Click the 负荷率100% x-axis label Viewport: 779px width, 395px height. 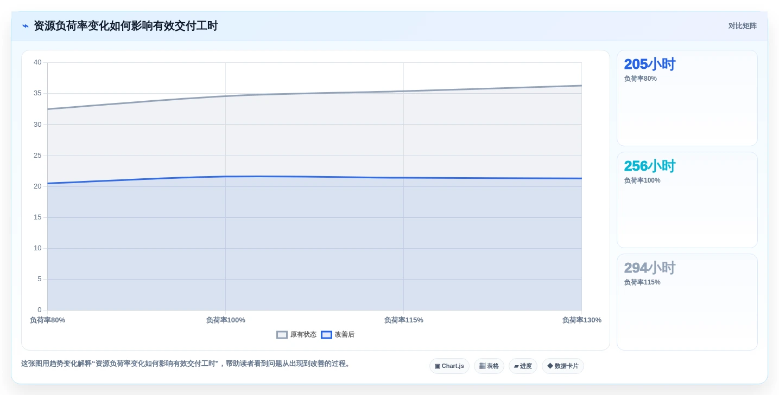(x=225, y=320)
